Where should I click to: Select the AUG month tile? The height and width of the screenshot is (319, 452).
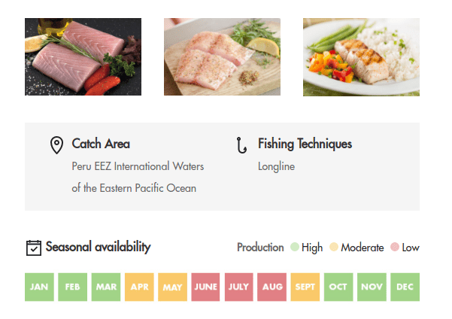(x=272, y=287)
